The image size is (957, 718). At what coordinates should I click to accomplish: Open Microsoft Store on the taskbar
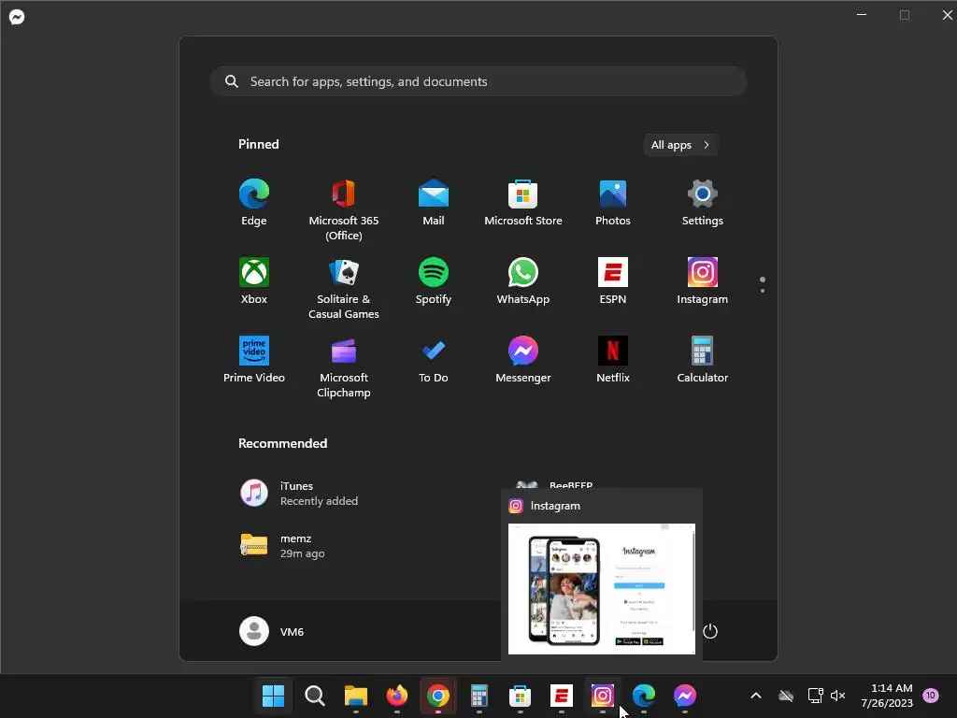[x=520, y=696]
